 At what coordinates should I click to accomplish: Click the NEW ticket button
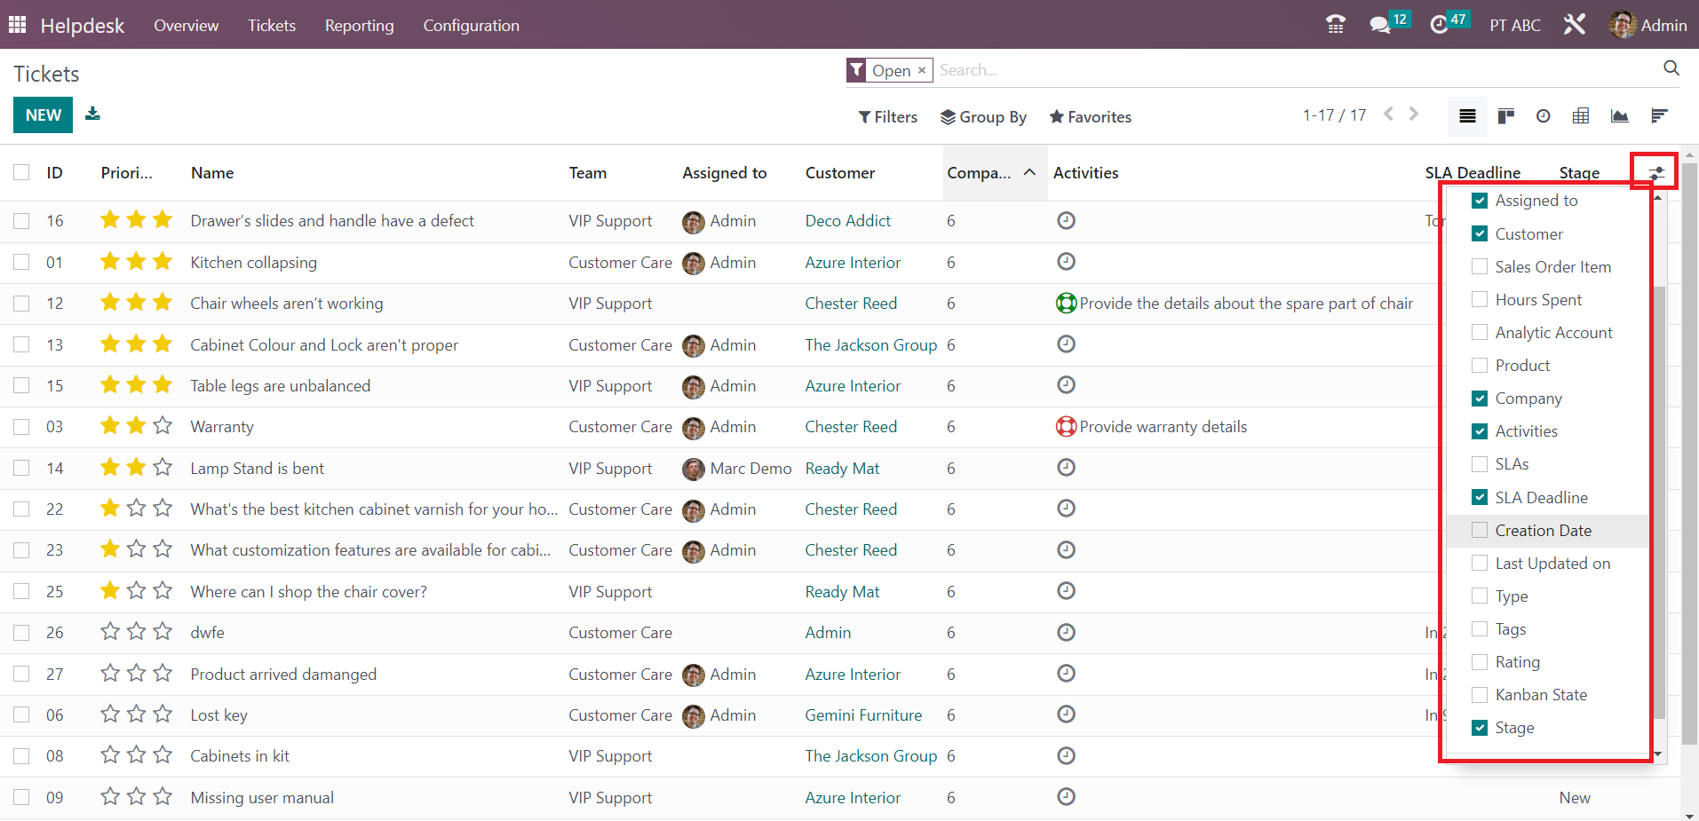pos(43,115)
